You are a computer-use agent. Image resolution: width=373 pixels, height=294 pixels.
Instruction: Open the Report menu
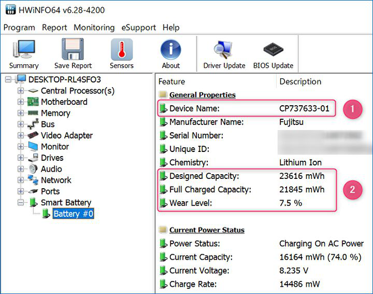(54, 27)
